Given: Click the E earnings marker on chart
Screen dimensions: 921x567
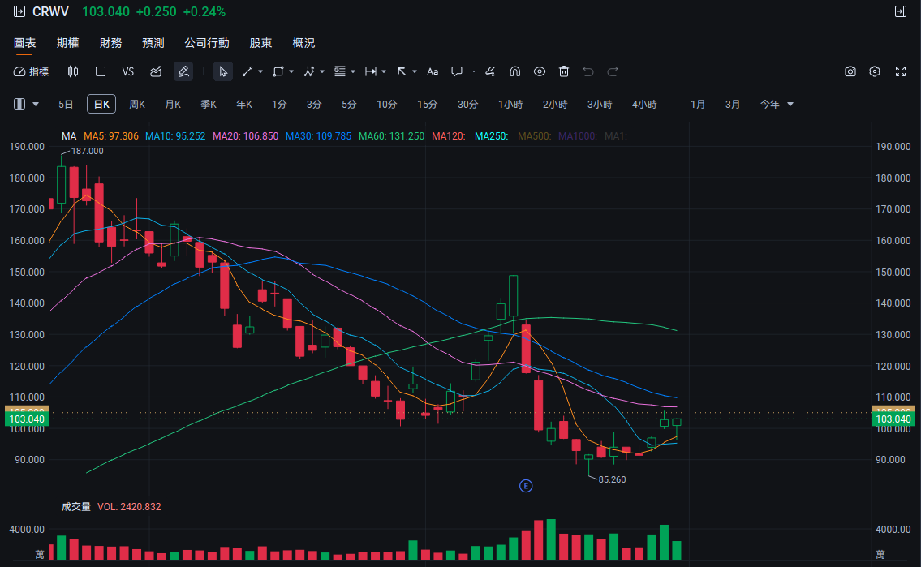Looking at the screenshot, I should pos(526,486).
